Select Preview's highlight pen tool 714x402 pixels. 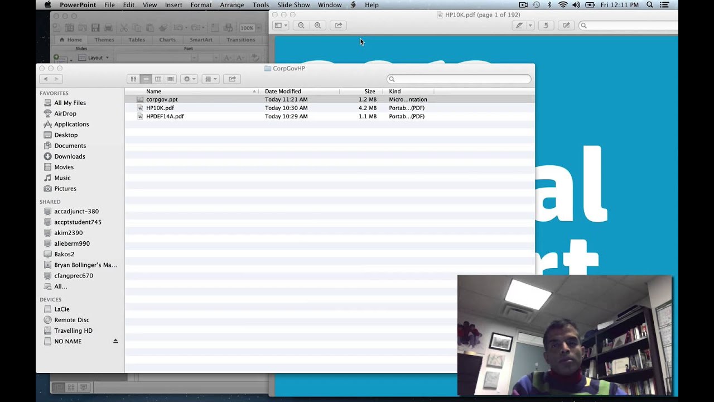(x=519, y=25)
